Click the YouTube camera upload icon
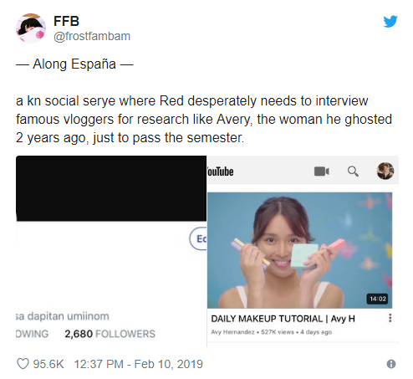This screenshot has width=413, height=379. pos(322,172)
